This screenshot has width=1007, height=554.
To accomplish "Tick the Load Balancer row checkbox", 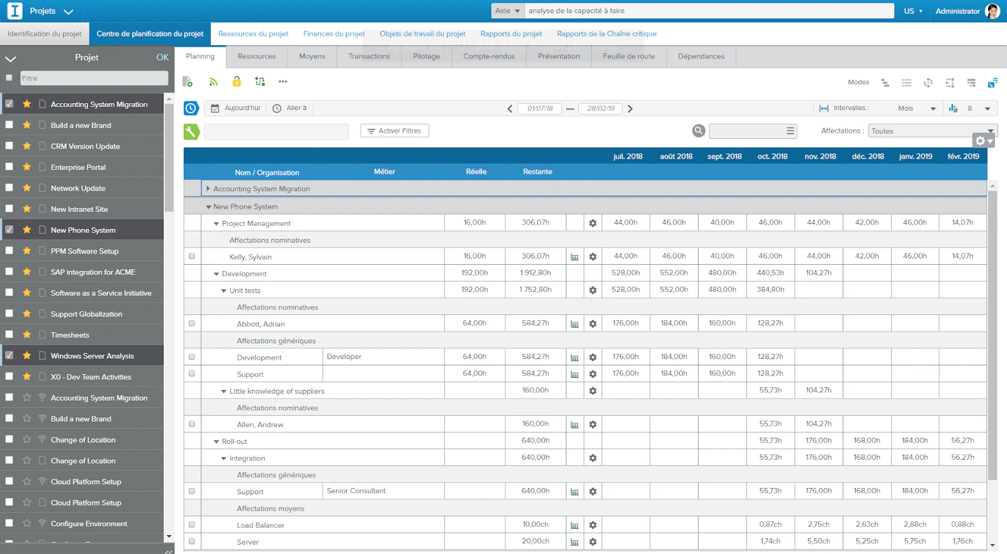I will (x=192, y=524).
